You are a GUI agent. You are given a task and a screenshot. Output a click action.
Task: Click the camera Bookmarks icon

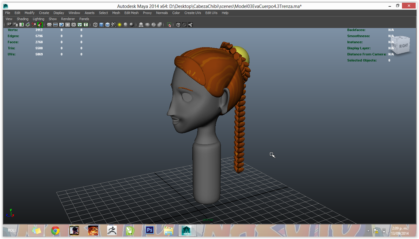[22, 25]
